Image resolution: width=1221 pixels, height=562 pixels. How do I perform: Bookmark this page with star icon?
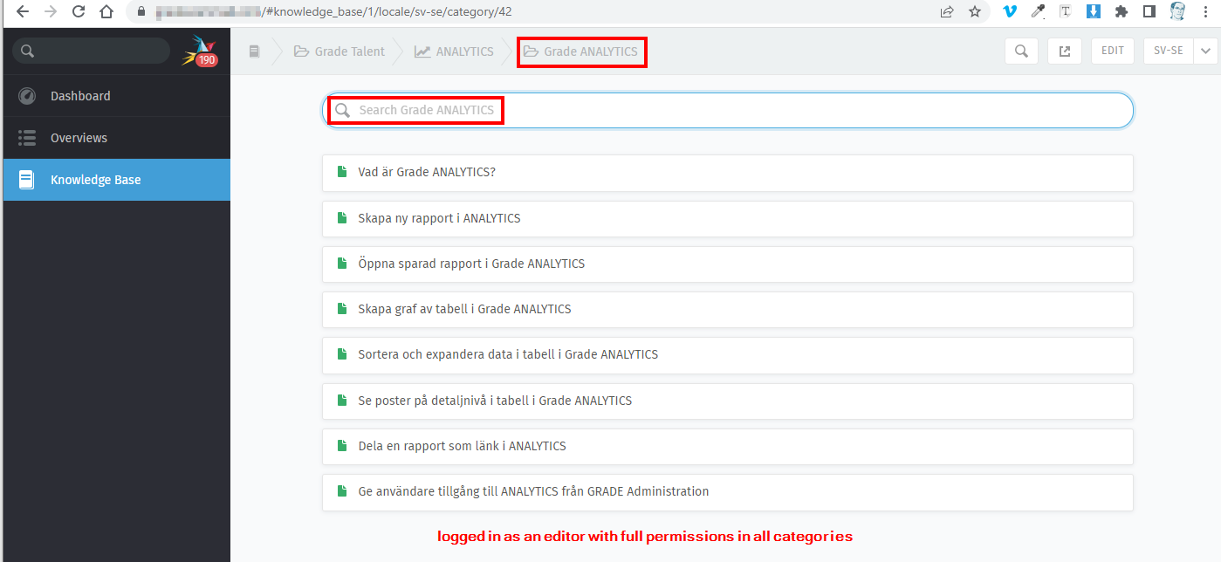pyautogui.click(x=975, y=11)
